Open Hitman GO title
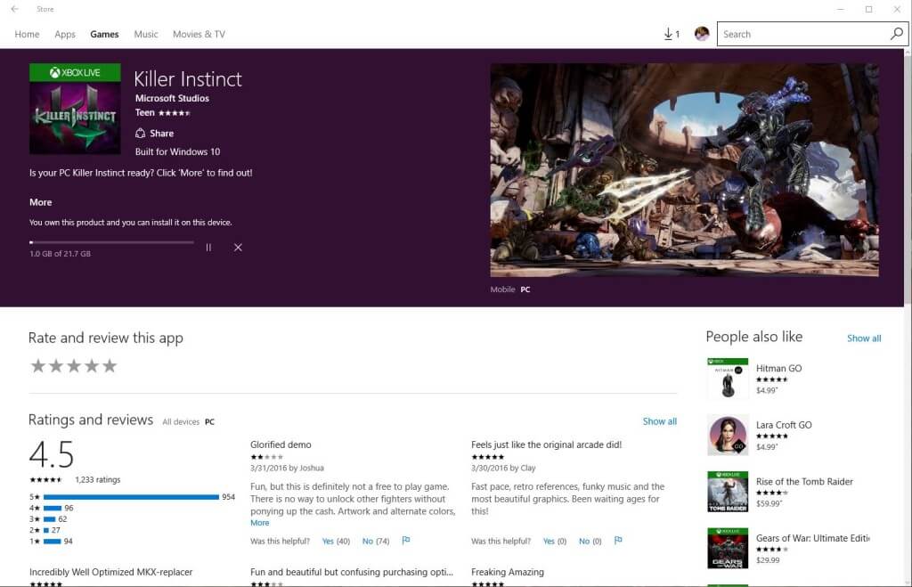The height and width of the screenshot is (587, 912). pyautogui.click(x=778, y=368)
